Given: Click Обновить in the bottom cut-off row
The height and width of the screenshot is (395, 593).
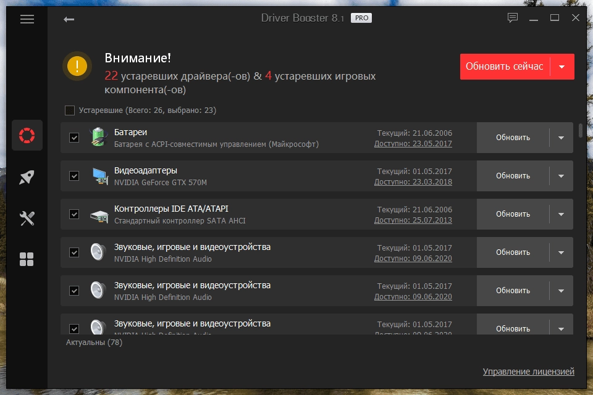Looking at the screenshot, I should pos(513,328).
